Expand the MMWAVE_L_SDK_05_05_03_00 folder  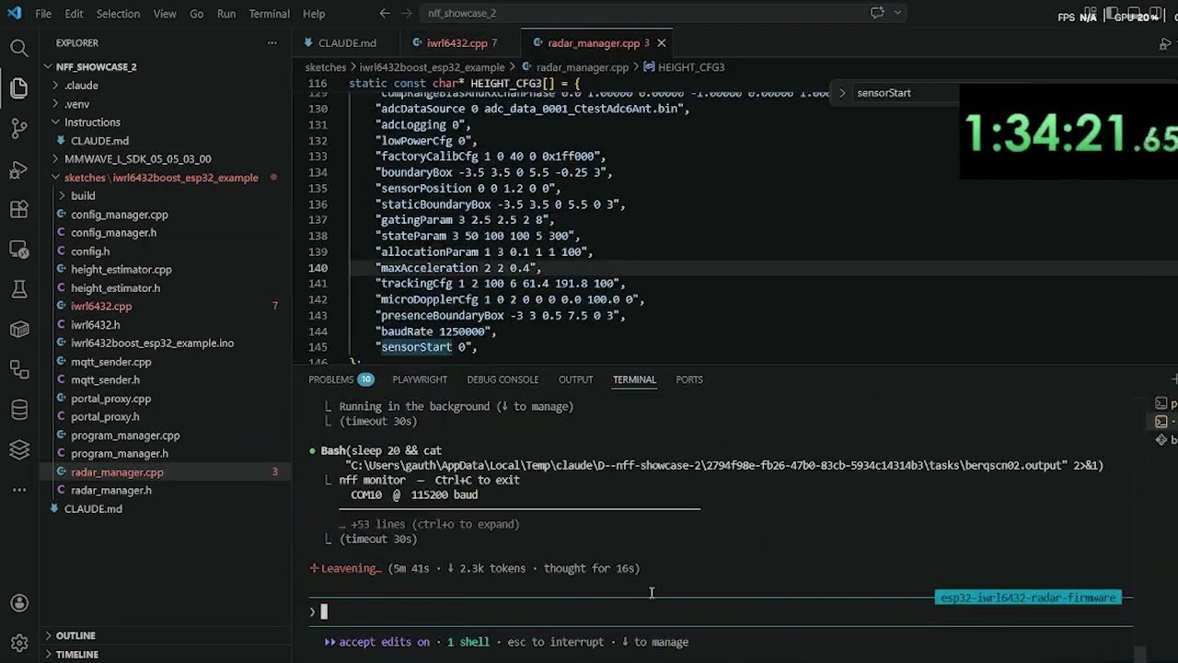point(137,159)
